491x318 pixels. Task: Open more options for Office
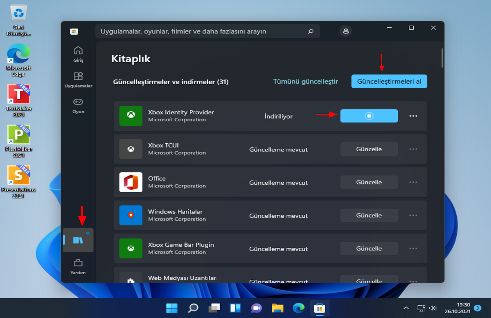tap(413, 182)
